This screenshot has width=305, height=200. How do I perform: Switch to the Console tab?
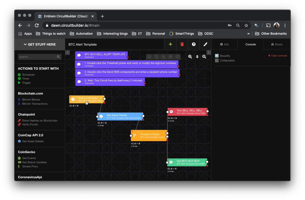(250, 44)
